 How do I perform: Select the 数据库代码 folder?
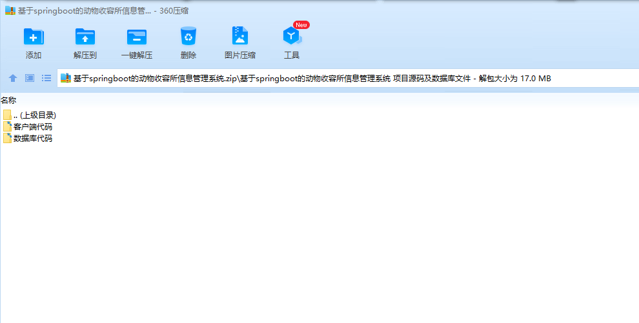pyautogui.click(x=28, y=139)
